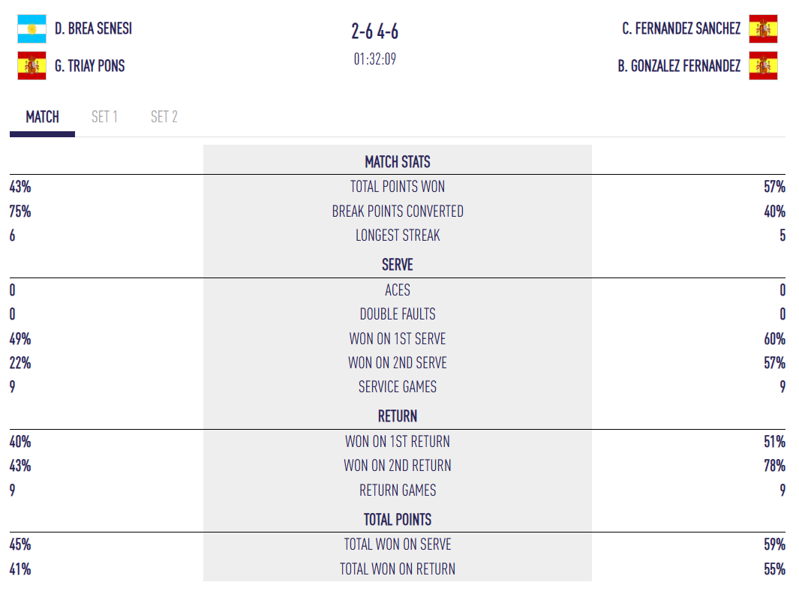Click the TOTAL WON ON SERVE label
799x594 pixels.
point(398,544)
